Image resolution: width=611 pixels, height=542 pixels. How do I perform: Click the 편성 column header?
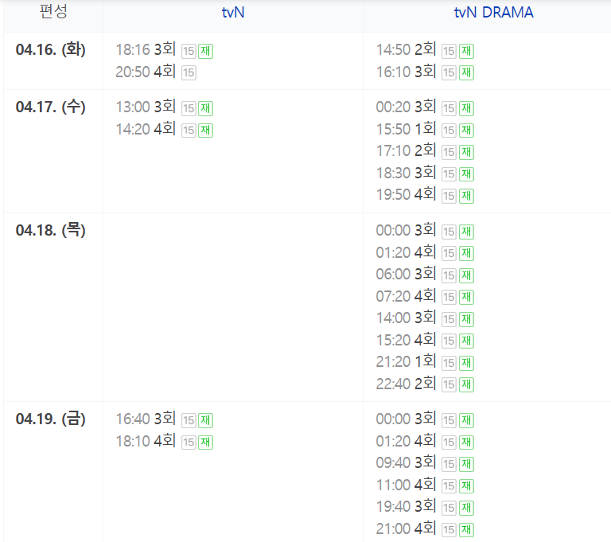coord(53,11)
